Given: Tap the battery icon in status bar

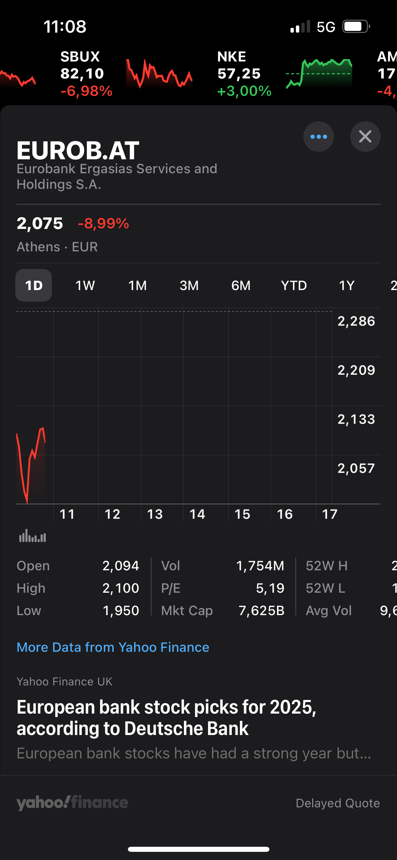Looking at the screenshot, I should pyautogui.click(x=356, y=26).
